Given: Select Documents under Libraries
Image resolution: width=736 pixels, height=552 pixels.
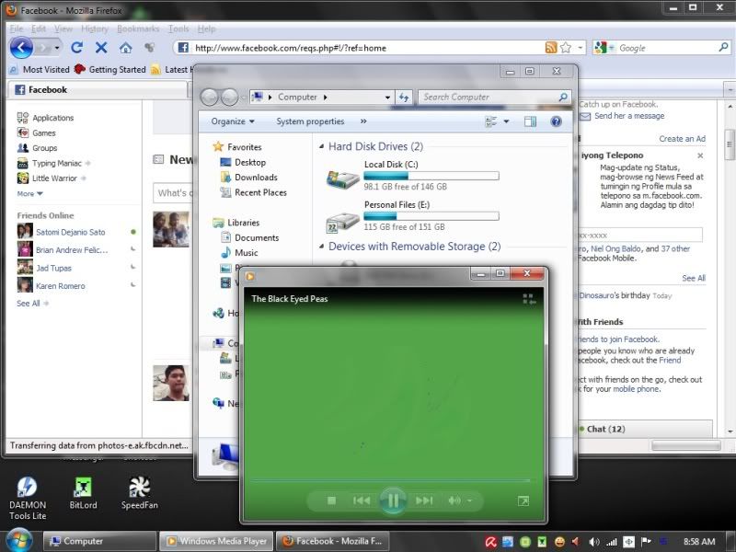Looking at the screenshot, I should point(257,238).
